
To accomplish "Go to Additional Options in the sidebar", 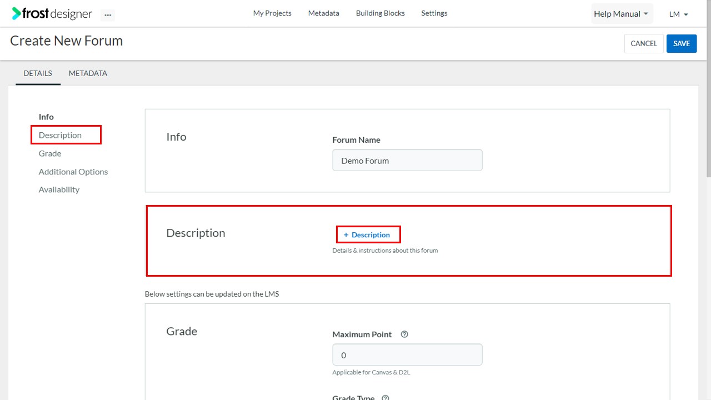I will 73,172.
